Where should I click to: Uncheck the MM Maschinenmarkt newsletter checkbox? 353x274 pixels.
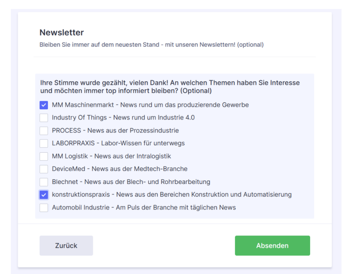44,105
